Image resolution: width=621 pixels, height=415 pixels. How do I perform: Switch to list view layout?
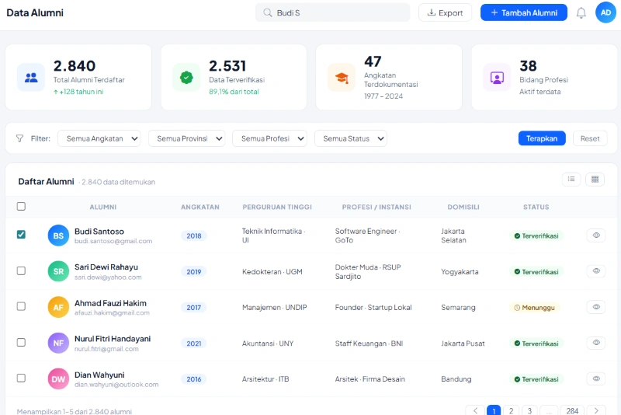[571, 179]
